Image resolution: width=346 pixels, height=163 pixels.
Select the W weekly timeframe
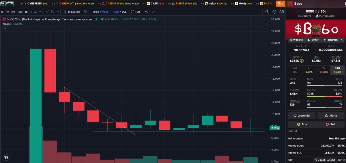click(31, 12)
